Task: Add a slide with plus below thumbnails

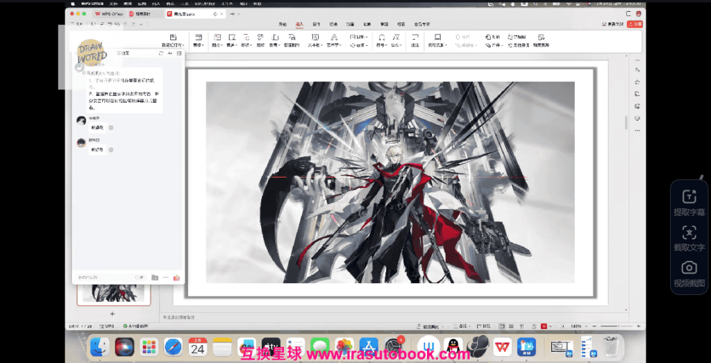Action: (x=112, y=314)
